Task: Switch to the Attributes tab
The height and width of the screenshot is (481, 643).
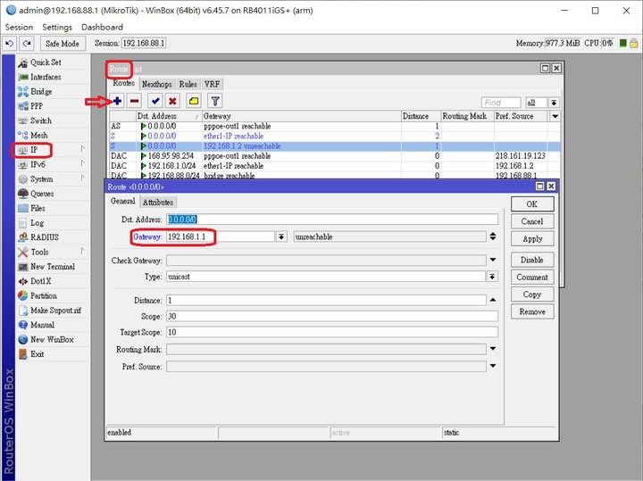Action: (158, 202)
